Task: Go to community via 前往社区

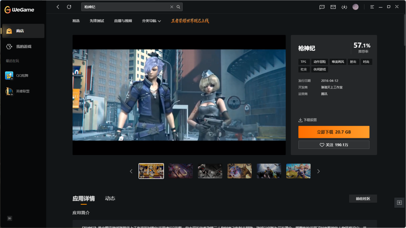Action: pyautogui.click(x=363, y=199)
